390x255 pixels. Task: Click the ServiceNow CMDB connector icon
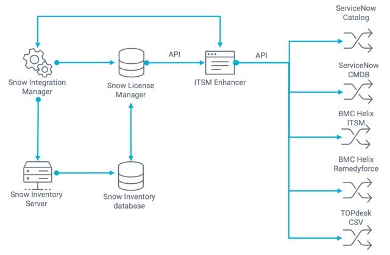coord(356,93)
